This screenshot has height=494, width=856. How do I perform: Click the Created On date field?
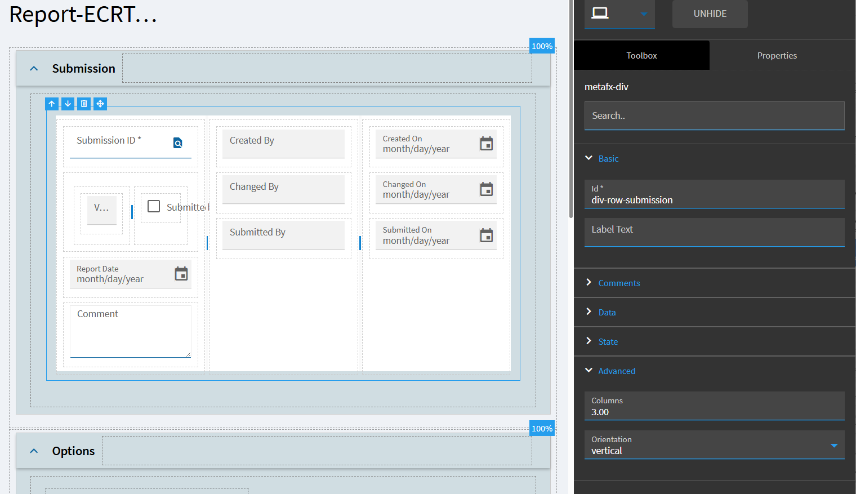tap(436, 144)
